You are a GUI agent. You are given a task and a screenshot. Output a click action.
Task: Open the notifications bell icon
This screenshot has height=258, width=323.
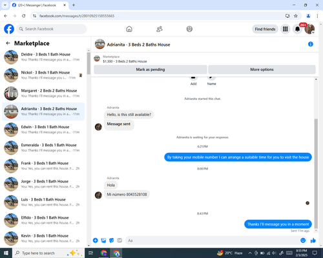click(297, 29)
